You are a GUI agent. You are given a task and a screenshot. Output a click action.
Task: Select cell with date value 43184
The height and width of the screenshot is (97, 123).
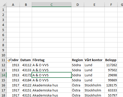26,80
